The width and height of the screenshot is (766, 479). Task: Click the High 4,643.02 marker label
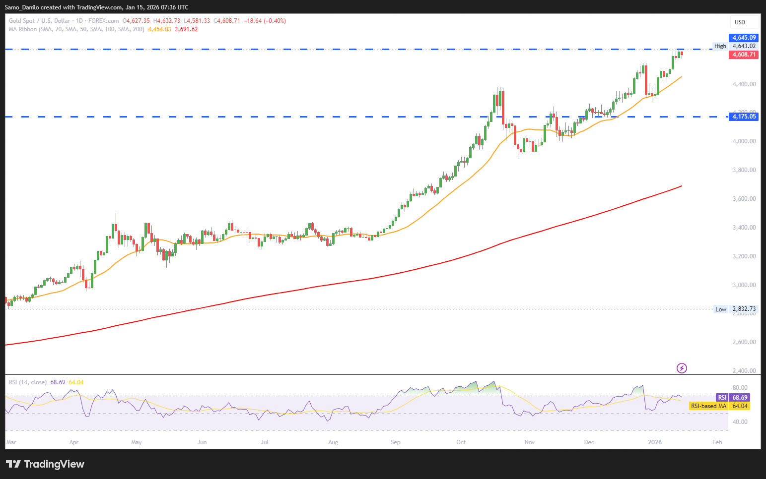pos(735,46)
